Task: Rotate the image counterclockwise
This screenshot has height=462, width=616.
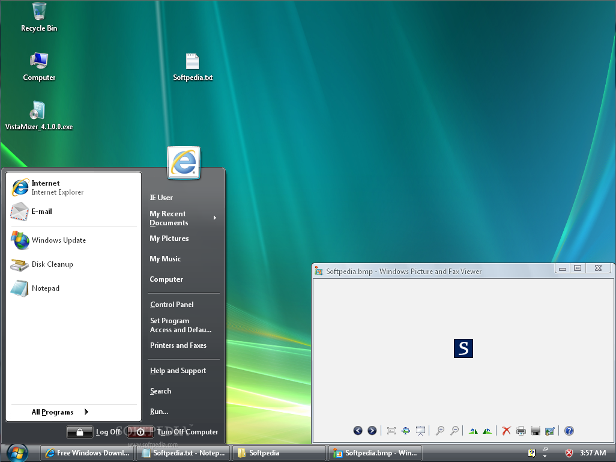Action: click(x=487, y=431)
